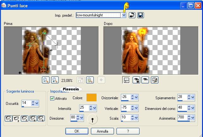
Task: Randomize parameters with the dice icon
Action: point(155,80)
